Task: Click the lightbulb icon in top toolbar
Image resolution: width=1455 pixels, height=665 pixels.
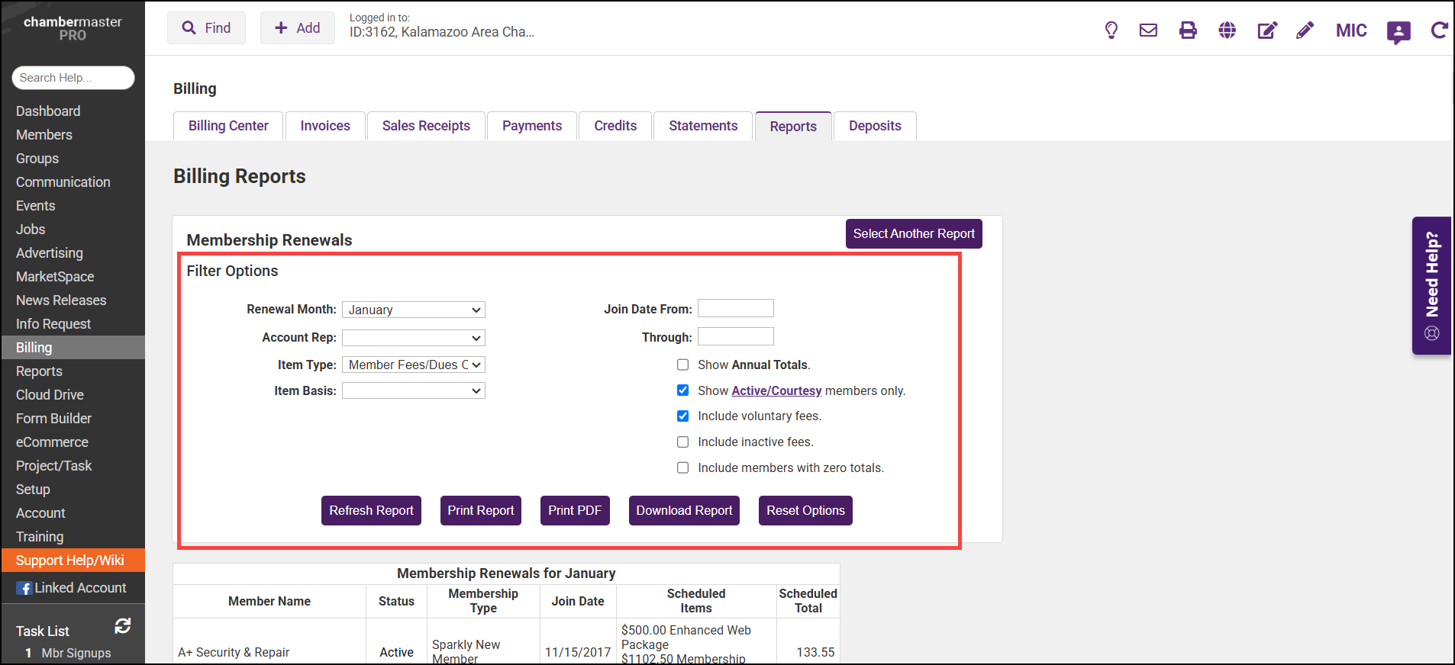Action: pos(1111,31)
